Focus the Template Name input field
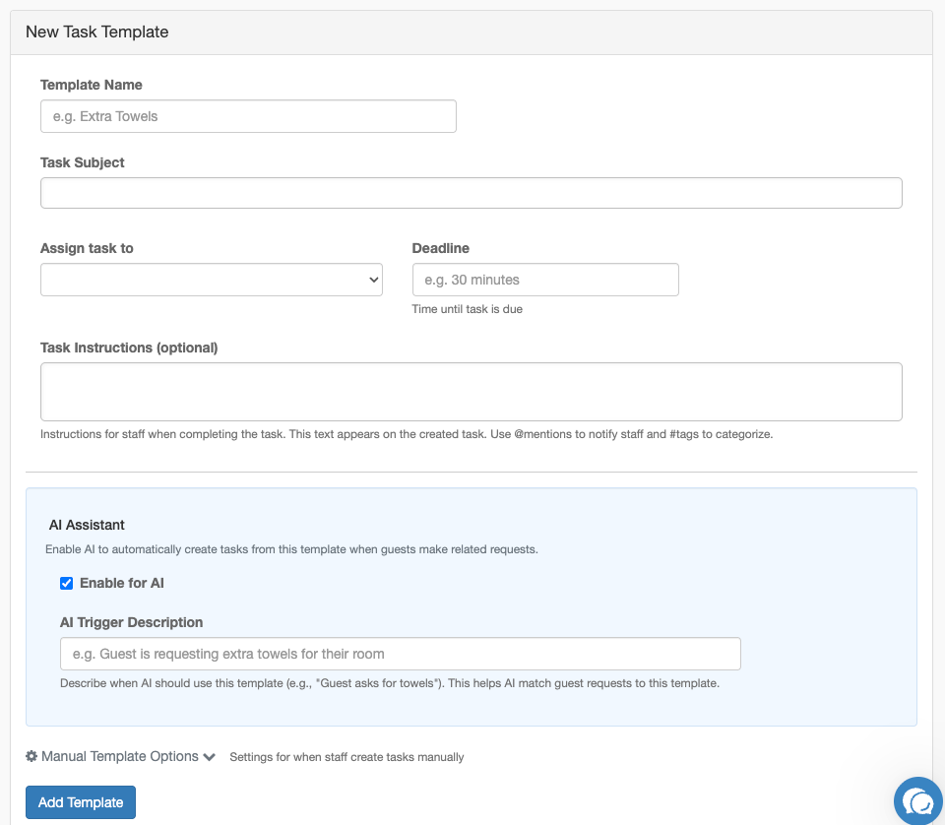Viewport: 945px width, 825px height. click(x=248, y=116)
